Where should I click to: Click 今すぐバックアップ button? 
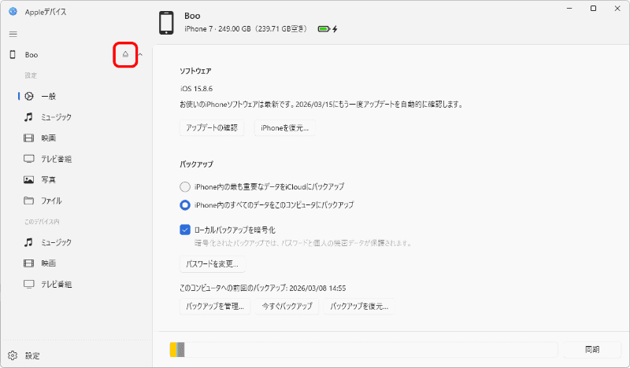(287, 306)
